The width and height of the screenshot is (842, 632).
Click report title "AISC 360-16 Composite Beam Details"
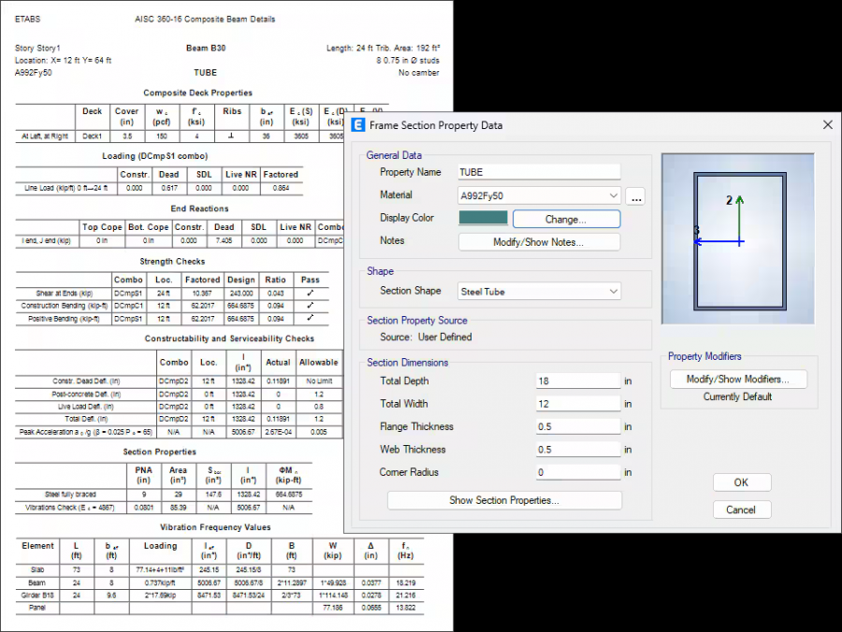click(x=205, y=20)
